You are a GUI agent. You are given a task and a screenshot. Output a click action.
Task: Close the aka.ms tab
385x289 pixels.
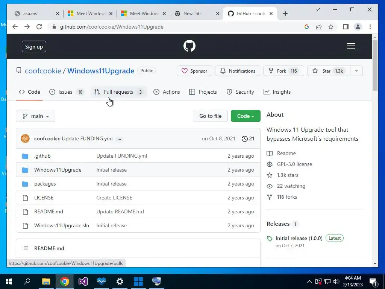coord(58,14)
